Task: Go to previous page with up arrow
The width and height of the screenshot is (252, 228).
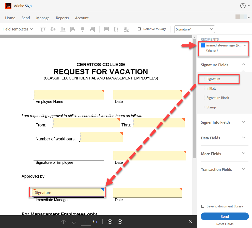Action: pyautogui.click(x=64, y=222)
